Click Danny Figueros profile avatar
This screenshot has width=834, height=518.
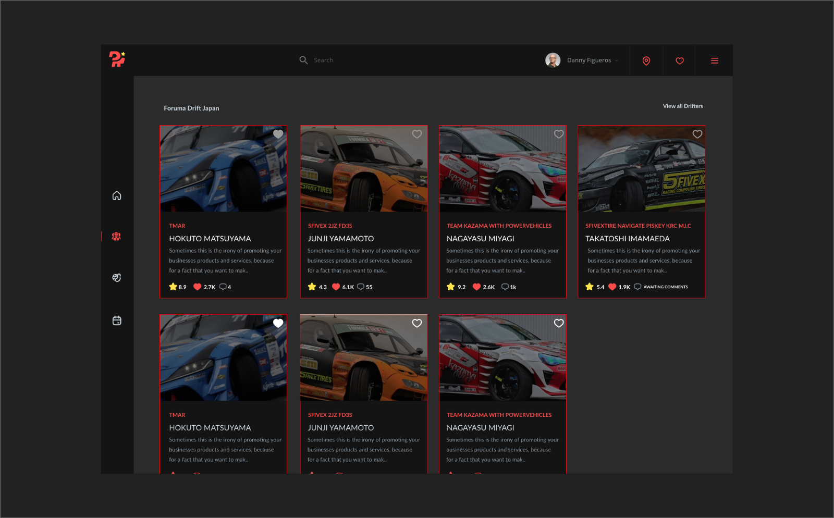(x=553, y=60)
